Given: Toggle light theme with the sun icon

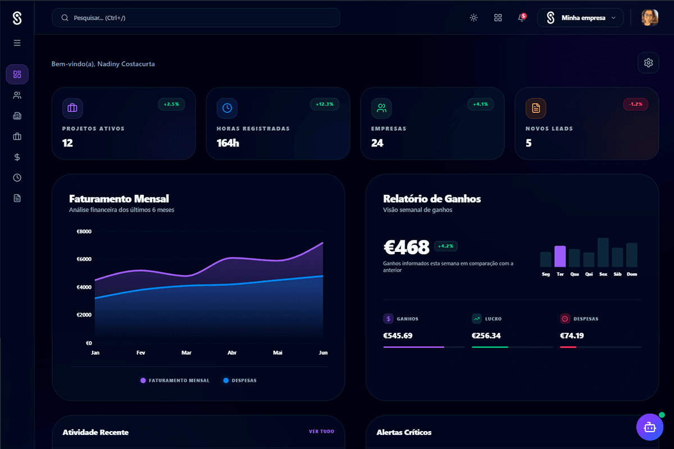Looking at the screenshot, I should coord(473,18).
